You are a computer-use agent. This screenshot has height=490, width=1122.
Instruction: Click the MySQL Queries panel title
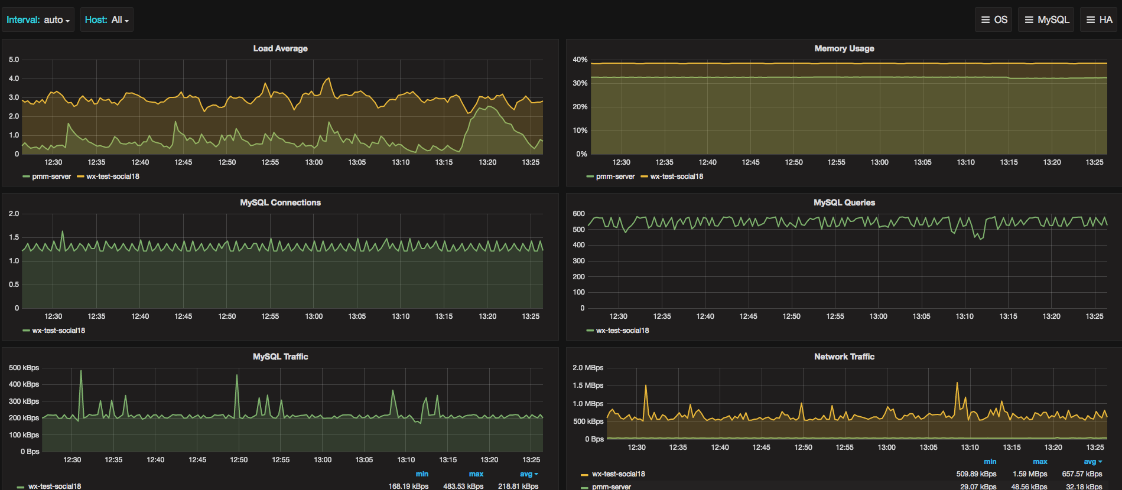tap(844, 202)
